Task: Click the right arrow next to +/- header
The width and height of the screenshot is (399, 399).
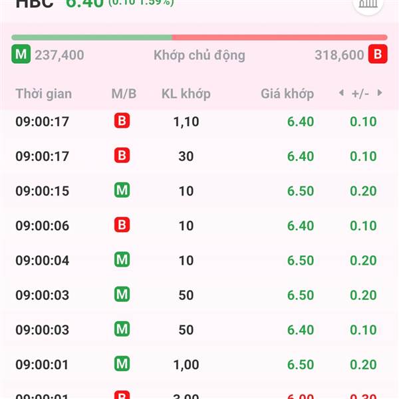Action: [380, 93]
